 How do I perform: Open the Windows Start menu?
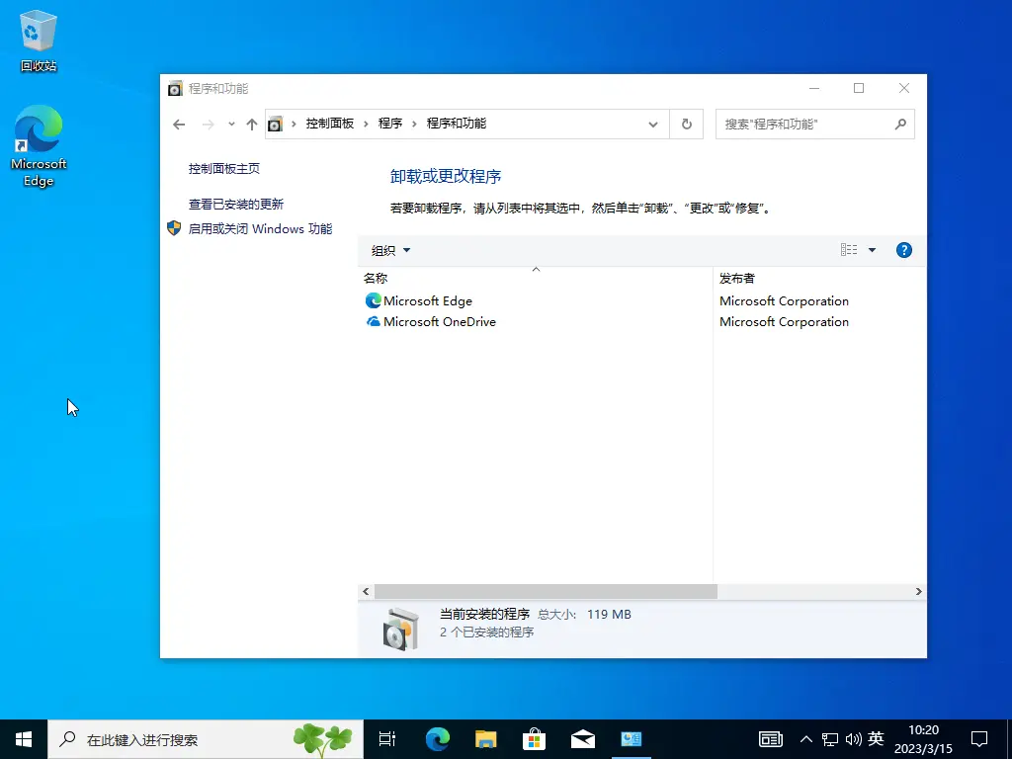click(x=24, y=739)
